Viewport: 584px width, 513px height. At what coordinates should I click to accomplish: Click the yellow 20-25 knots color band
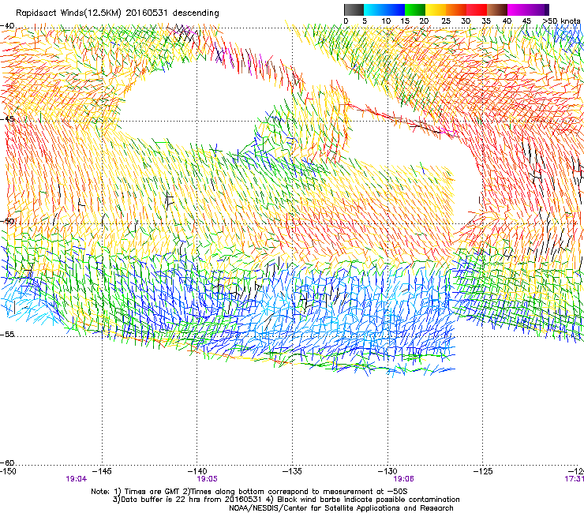[x=436, y=9]
